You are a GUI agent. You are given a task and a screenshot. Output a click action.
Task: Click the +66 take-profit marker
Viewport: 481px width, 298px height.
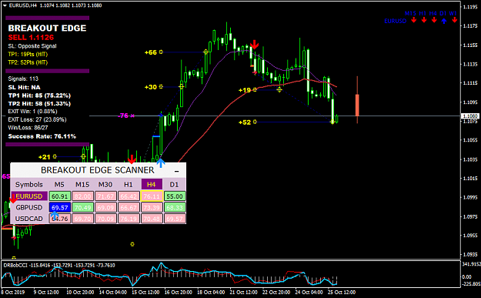coord(154,52)
